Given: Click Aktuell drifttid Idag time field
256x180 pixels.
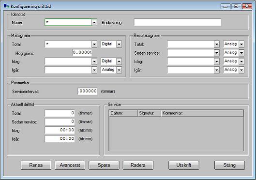Looking at the screenshot, I should (60, 130).
